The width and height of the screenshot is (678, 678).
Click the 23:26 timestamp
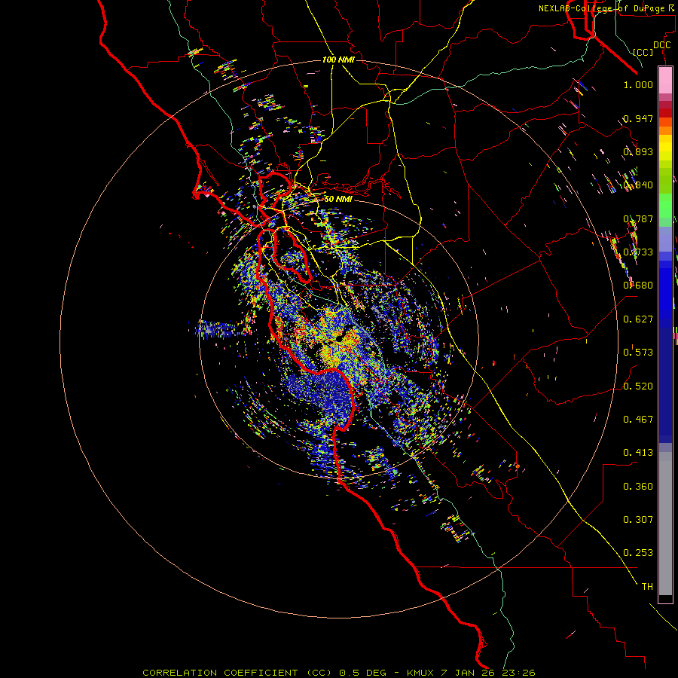click(519, 673)
